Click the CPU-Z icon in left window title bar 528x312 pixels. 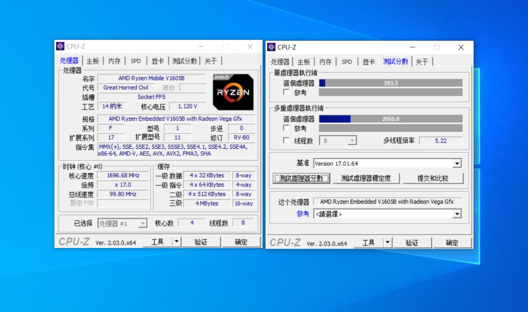point(61,47)
